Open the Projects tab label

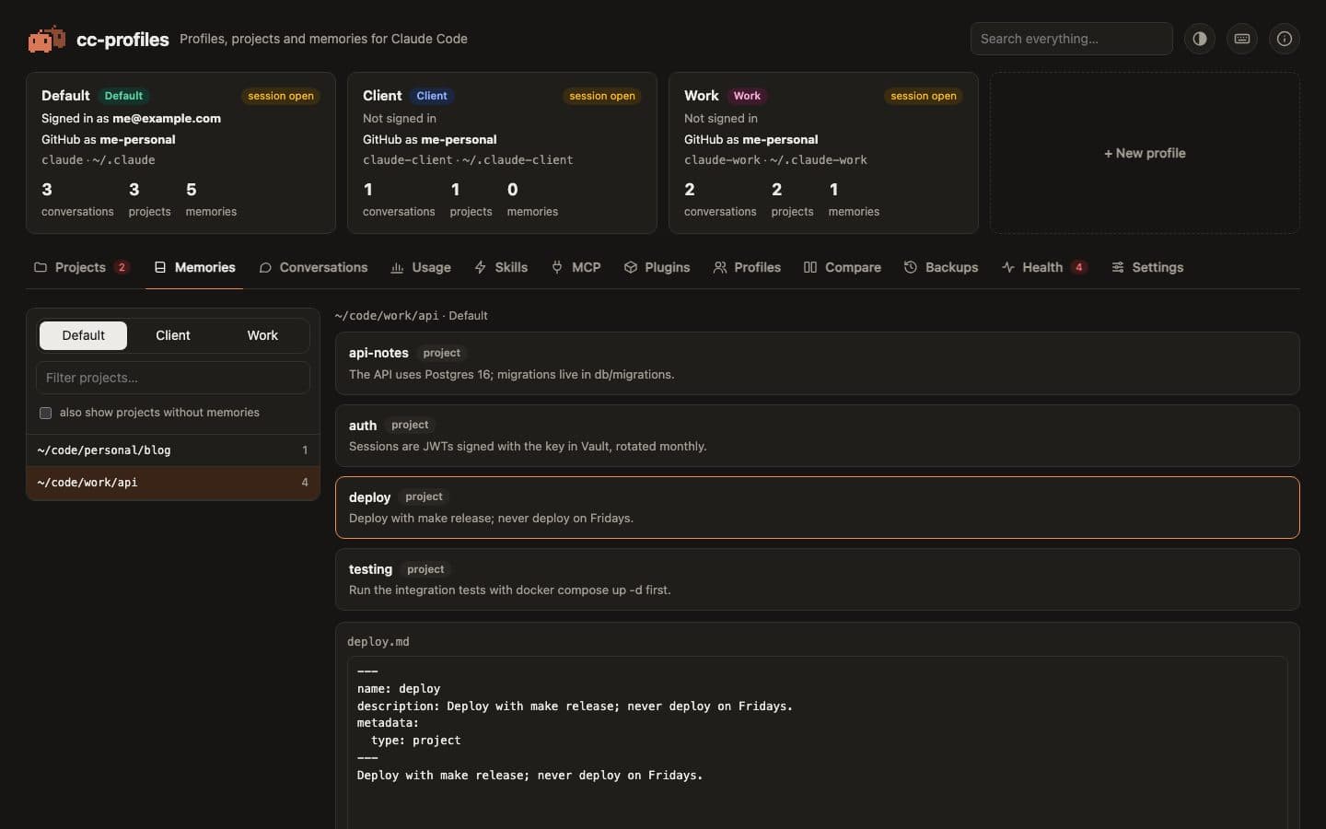pos(80,267)
